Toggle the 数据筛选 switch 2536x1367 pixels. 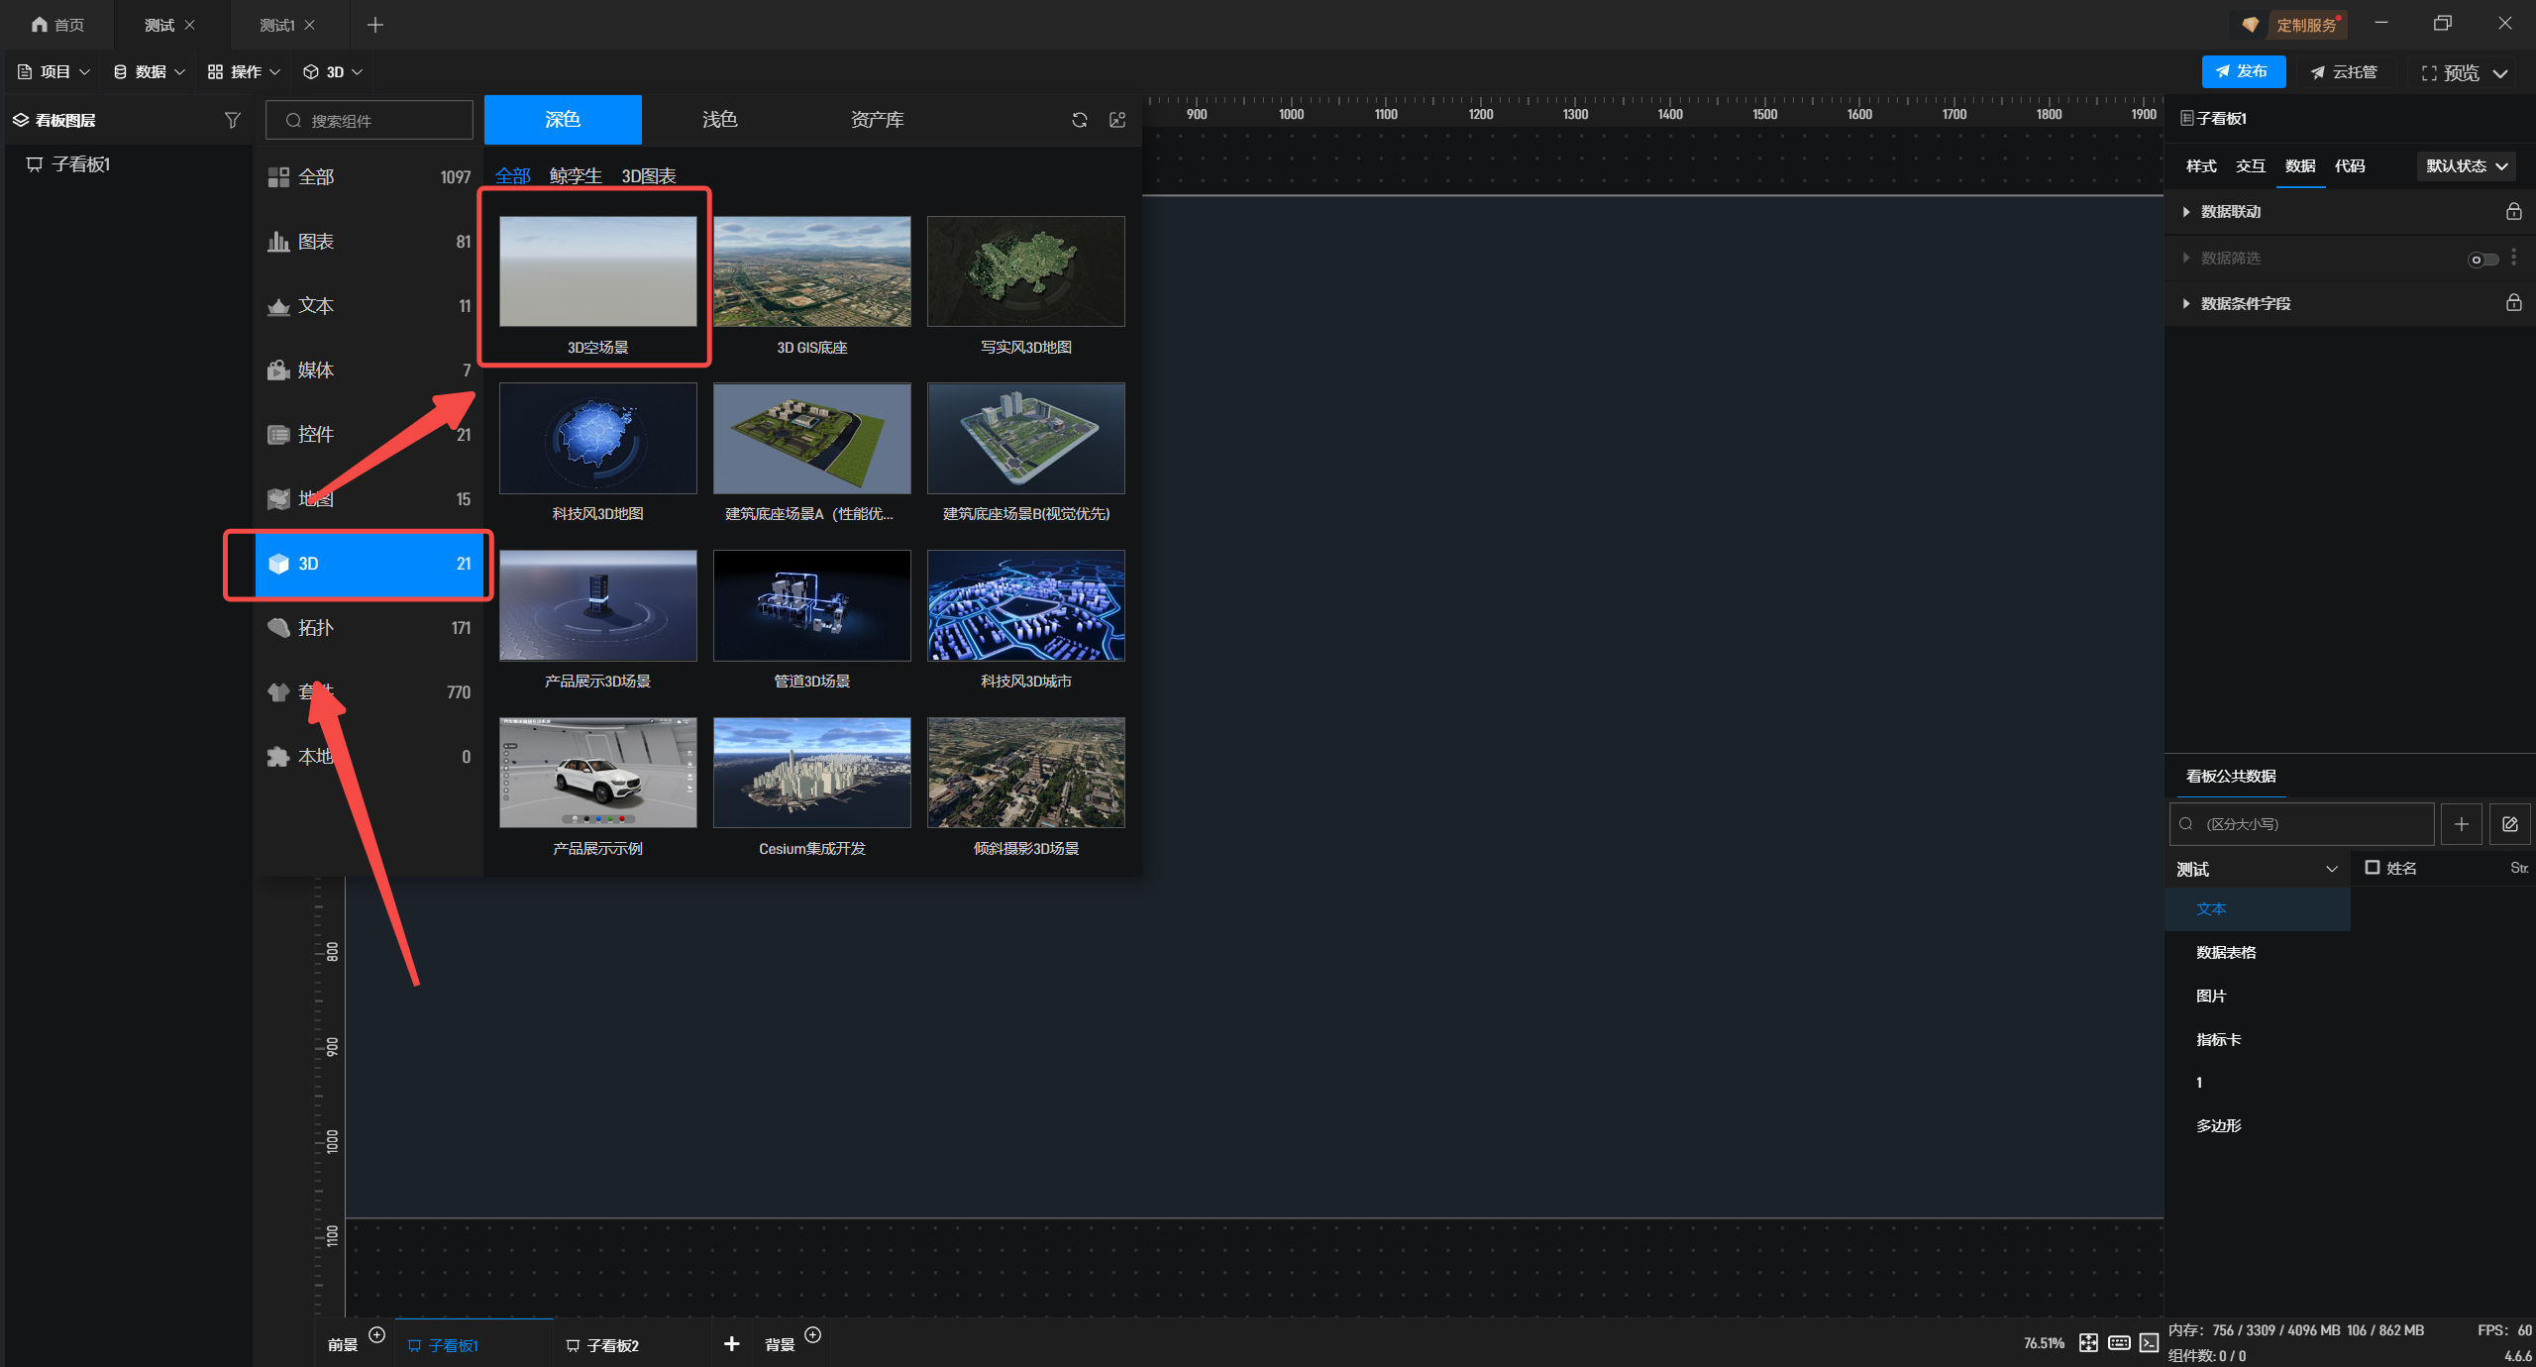pos(2483,259)
